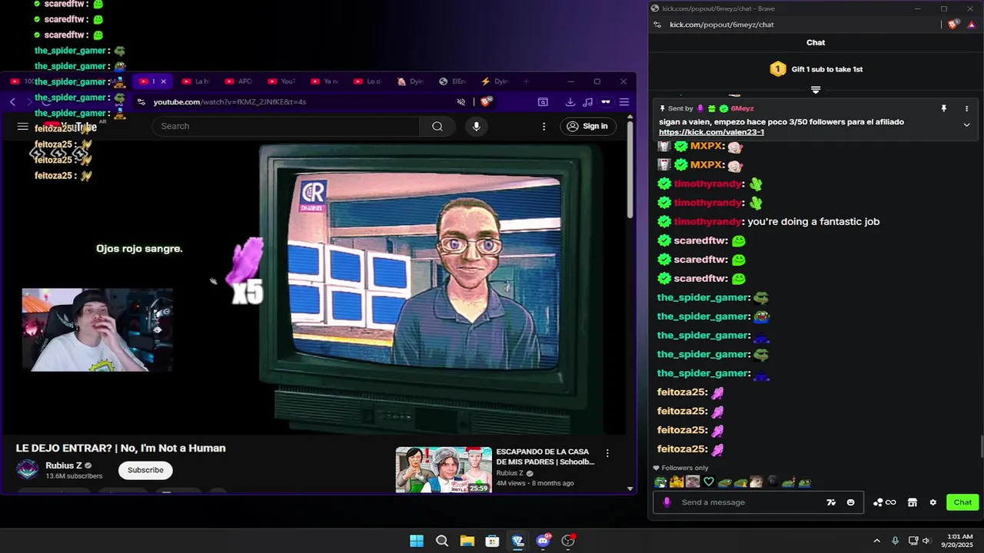Focus the YouTube Search input field
The width and height of the screenshot is (984, 553).
pos(286,126)
